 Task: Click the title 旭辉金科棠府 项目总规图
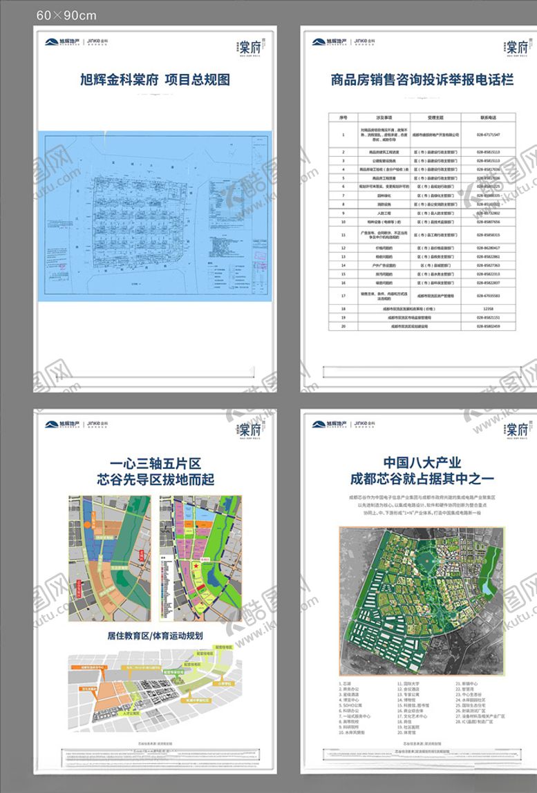[x=155, y=80]
